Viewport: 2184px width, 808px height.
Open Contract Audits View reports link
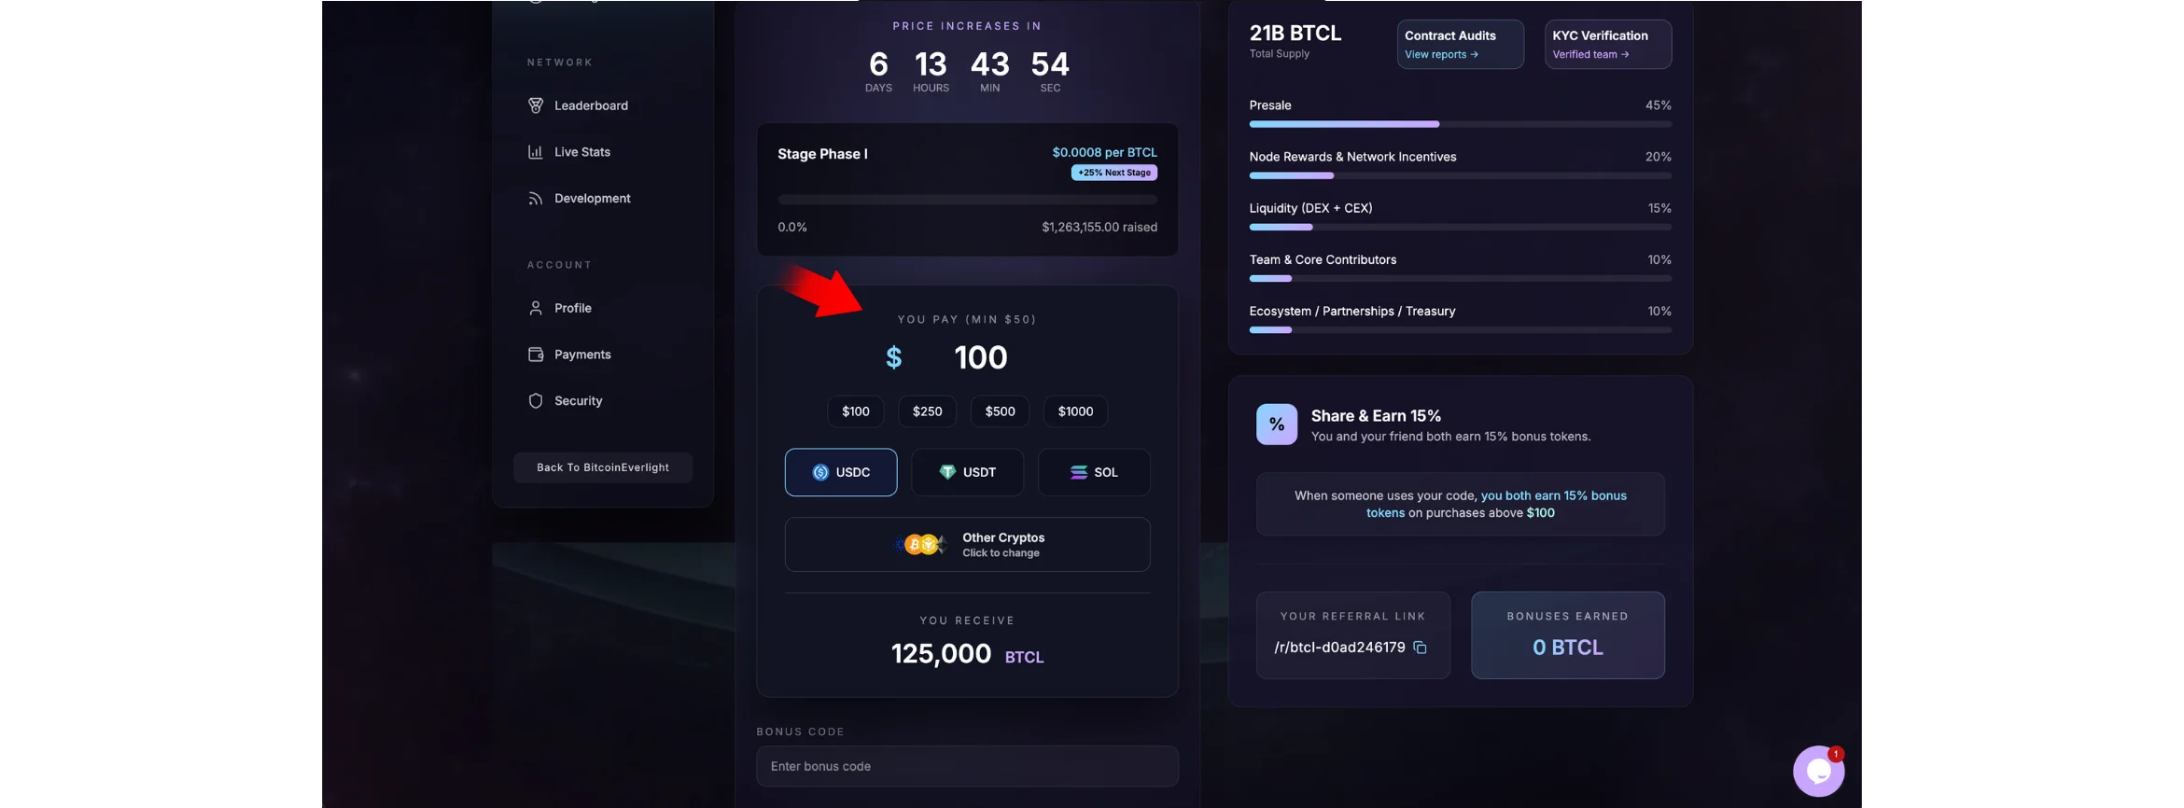pos(1441,55)
